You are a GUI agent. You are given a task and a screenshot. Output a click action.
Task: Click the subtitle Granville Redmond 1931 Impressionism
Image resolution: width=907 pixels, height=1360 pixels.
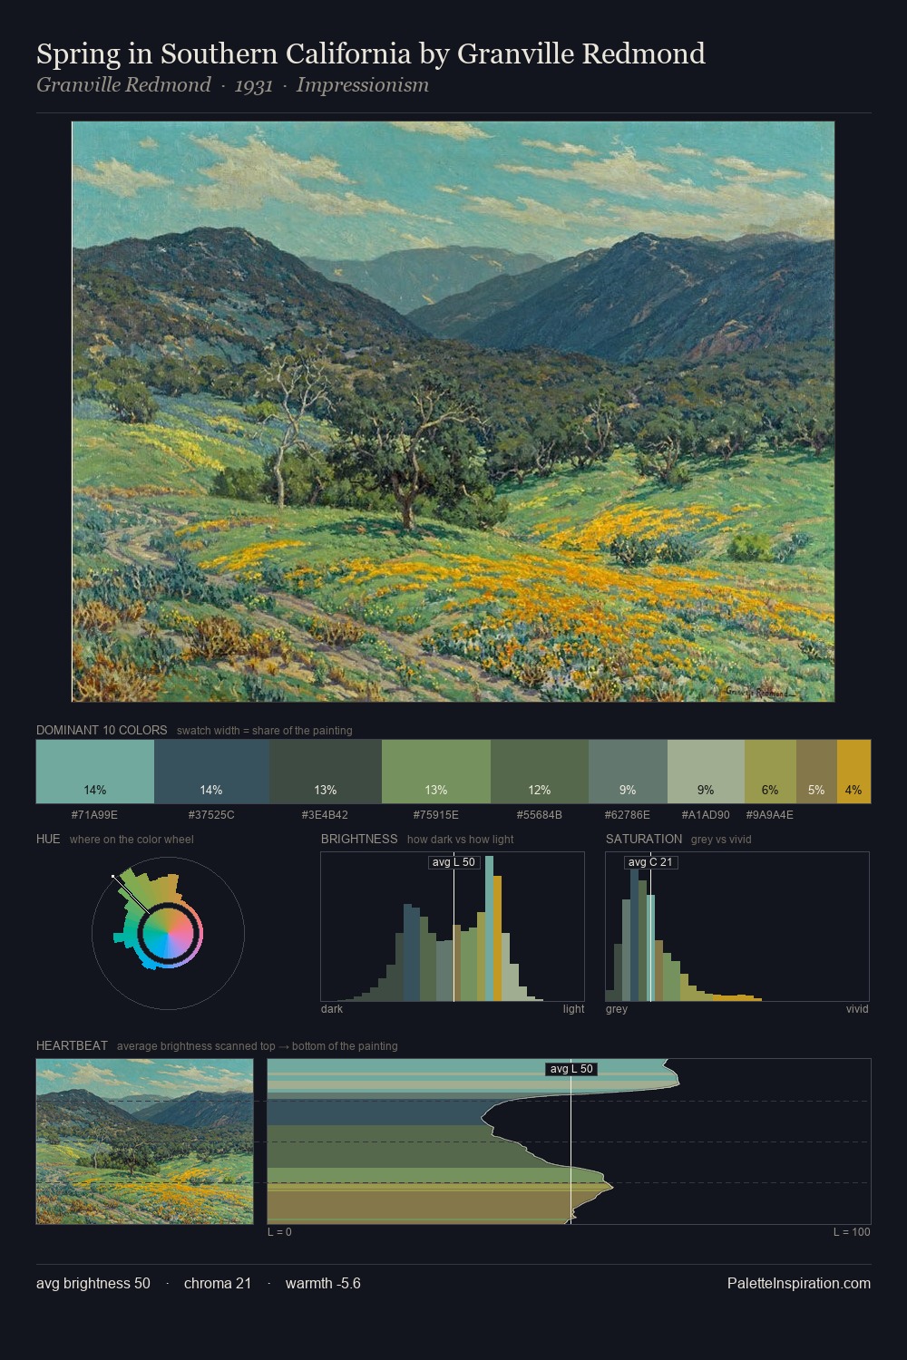pos(232,85)
